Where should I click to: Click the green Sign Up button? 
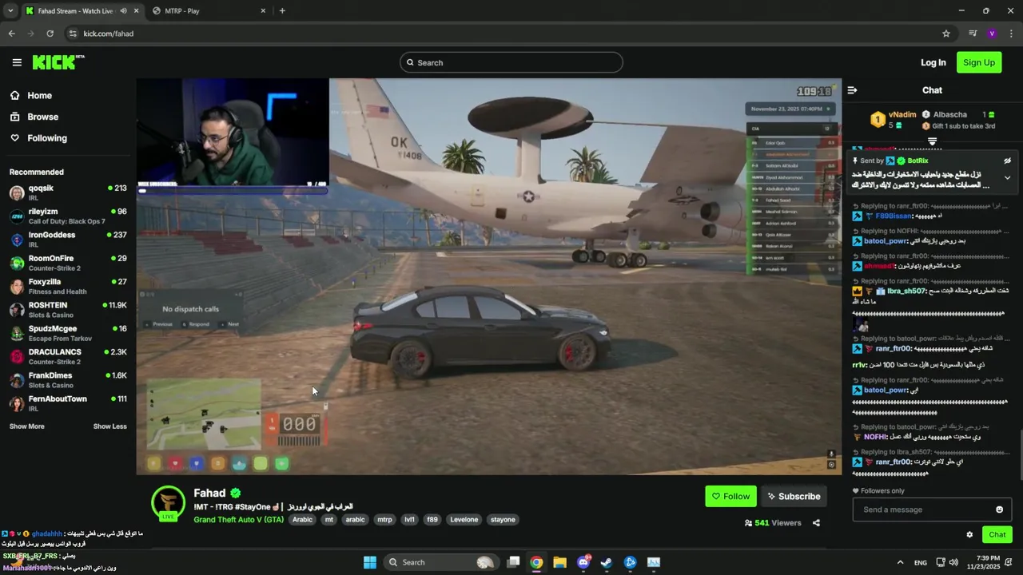pos(979,62)
